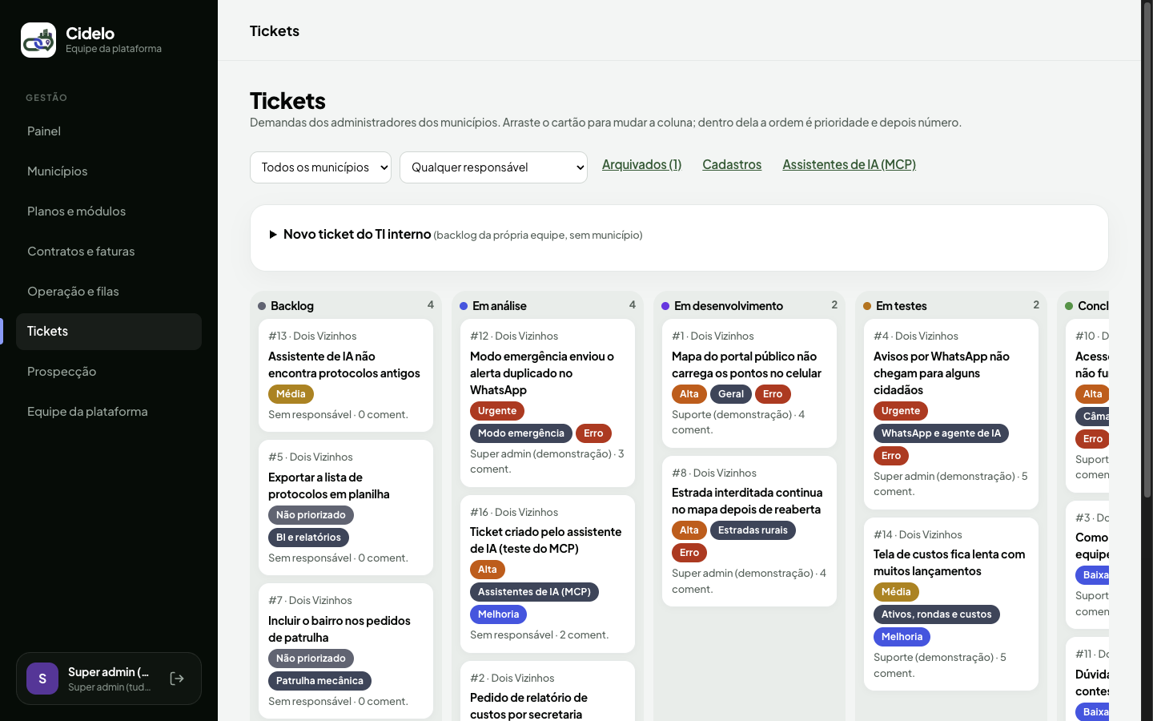The width and height of the screenshot is (1153, 721).
Task: Open ticket #14 Tela de custos lenta
Action: [x=951, y=604]
